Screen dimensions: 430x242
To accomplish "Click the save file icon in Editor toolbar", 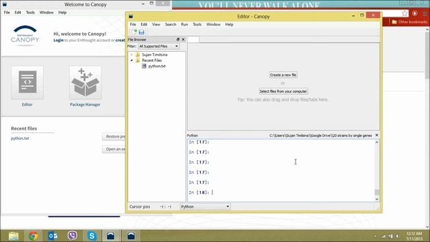I will 142,32.
